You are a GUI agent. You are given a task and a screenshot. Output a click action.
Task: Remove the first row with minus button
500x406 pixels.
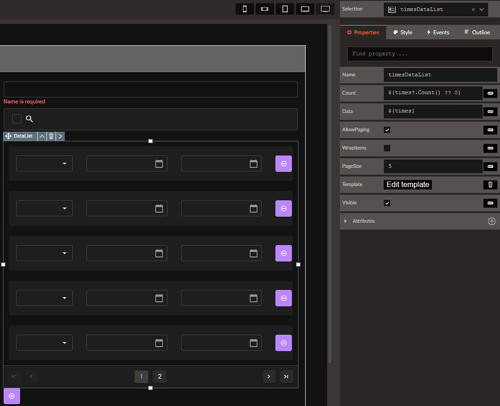pos(284,164)
